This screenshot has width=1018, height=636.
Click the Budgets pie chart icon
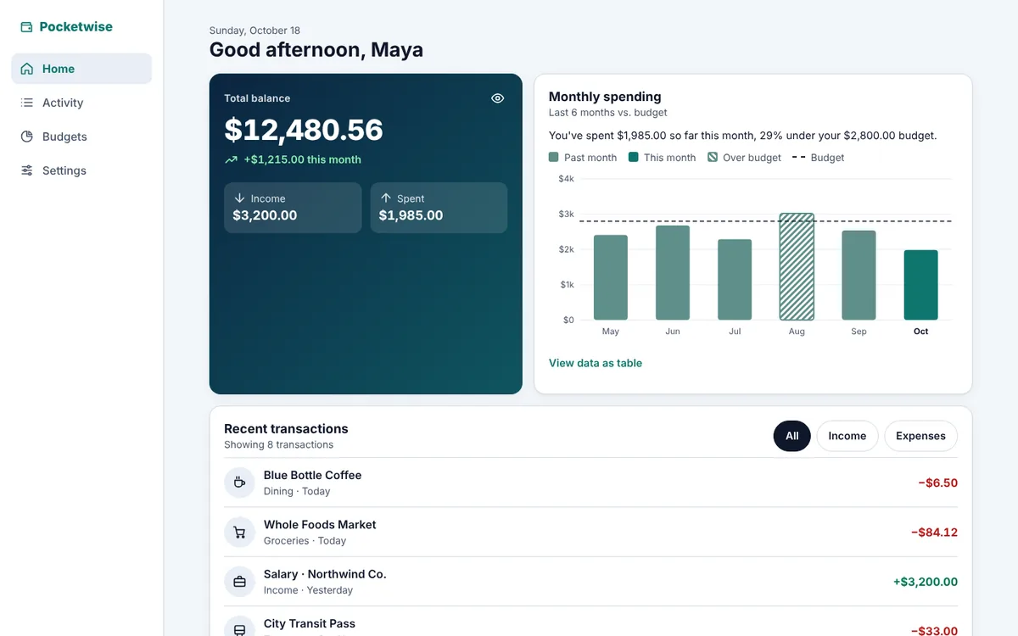[x=27, y=137]
